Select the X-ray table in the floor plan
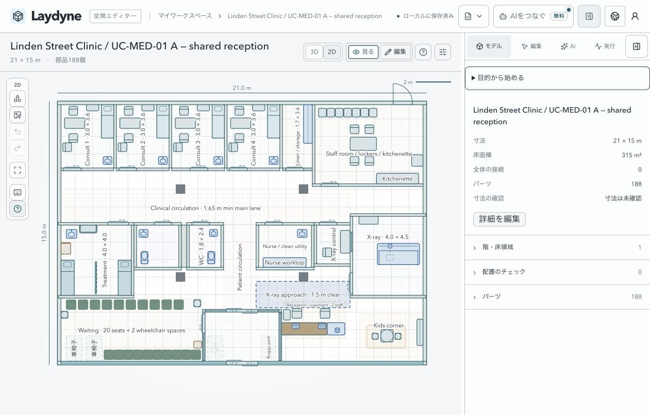Viewport: 650px width, 415px height. coord(398,254)
